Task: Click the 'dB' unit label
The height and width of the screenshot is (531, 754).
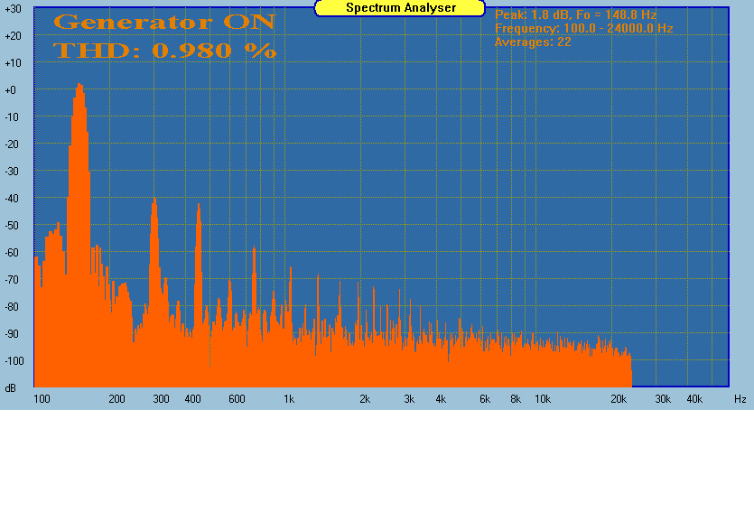Action: [10, 388]
